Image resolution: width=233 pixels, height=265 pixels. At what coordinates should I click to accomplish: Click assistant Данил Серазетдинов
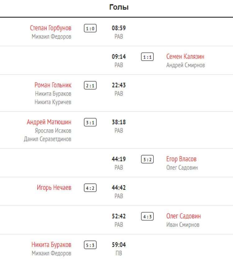(x=48, y=139)
